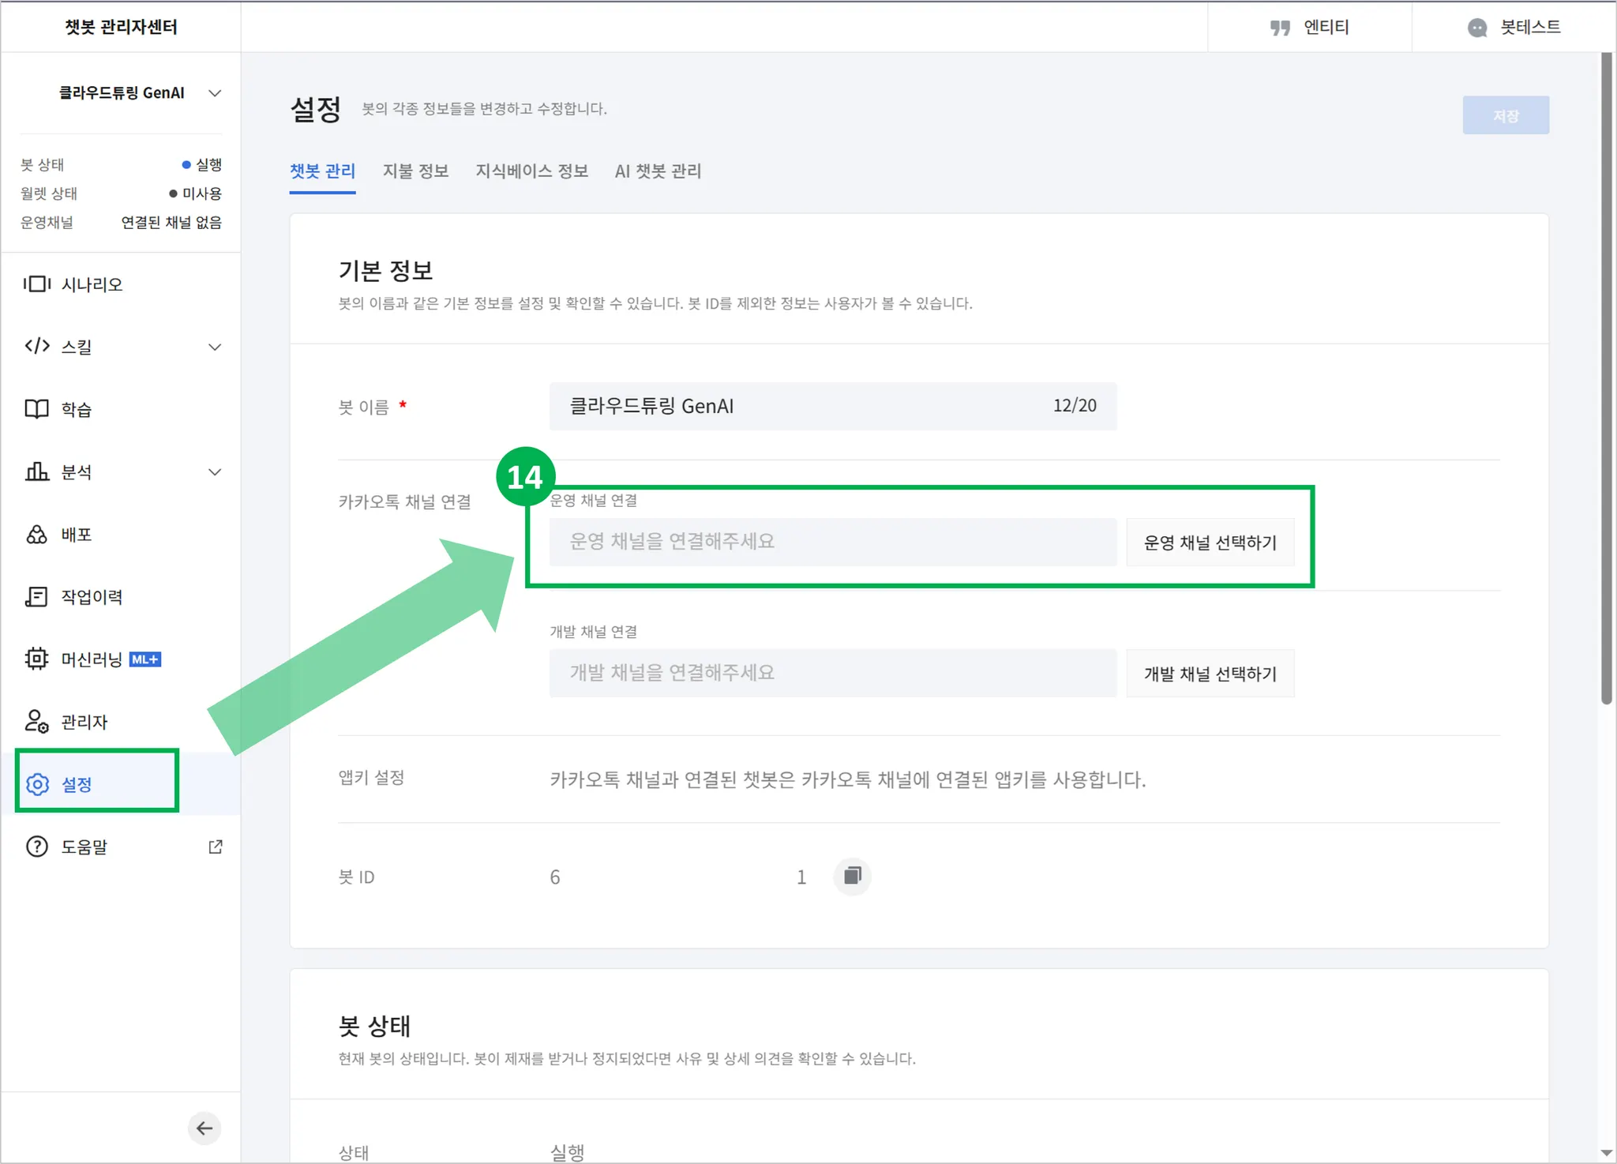View the 작업이력 work history section

[x=92, y=597]
